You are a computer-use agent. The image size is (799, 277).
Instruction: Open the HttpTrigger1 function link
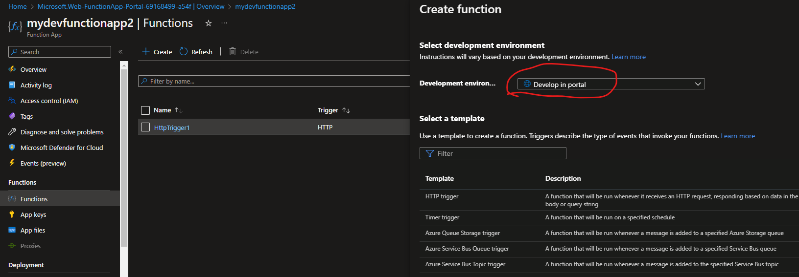172,128
